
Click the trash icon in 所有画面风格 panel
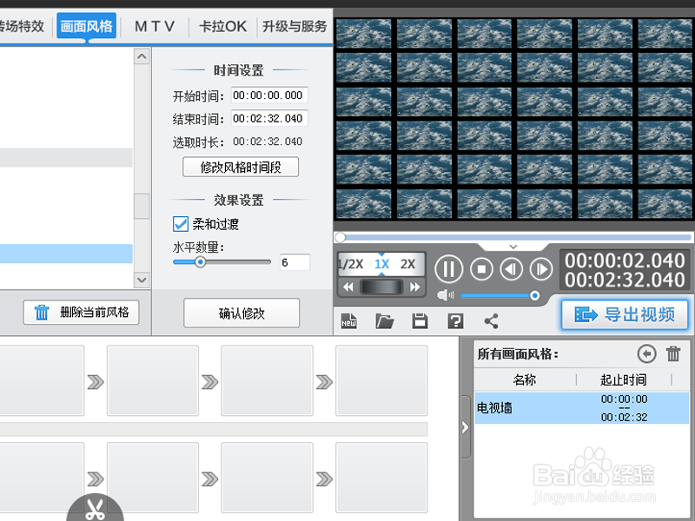pyautogui.click(x=673, y=354)
